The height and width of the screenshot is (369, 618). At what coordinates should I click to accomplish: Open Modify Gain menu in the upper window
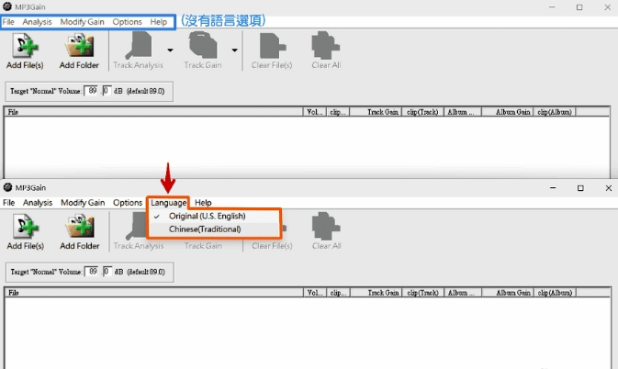click(83, 21)
